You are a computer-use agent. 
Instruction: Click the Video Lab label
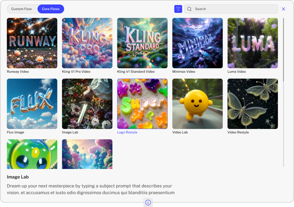click(x=180, y=132)
